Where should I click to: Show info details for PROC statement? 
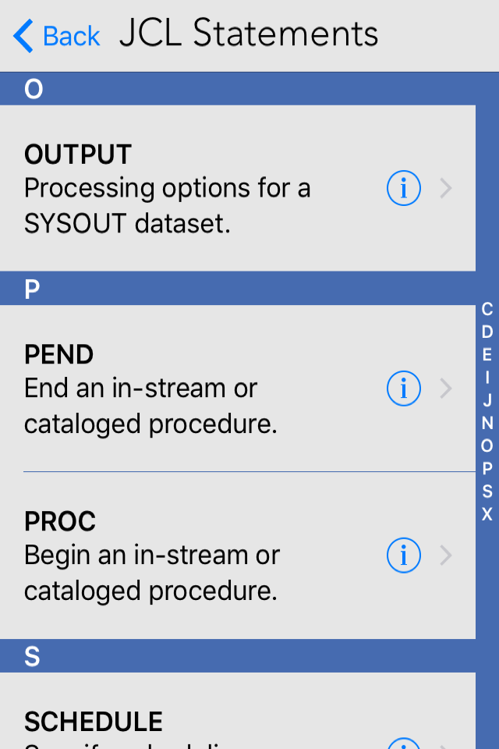point(404,556)
